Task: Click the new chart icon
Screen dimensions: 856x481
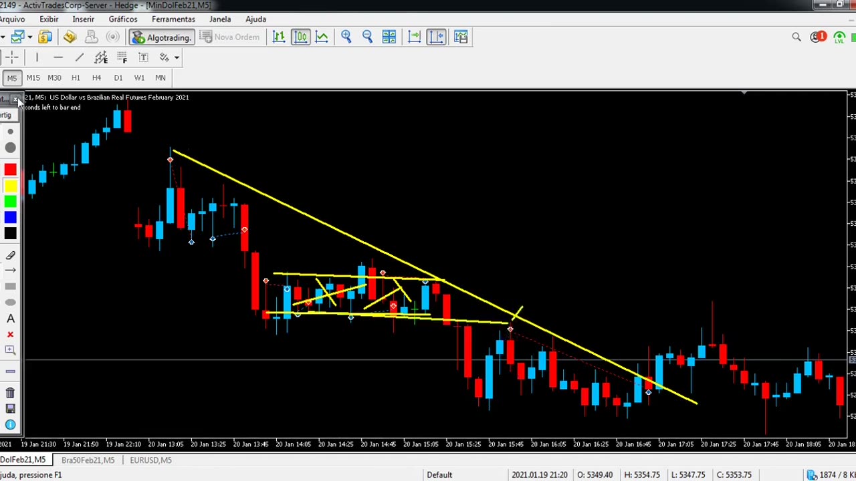Action: 17,37
